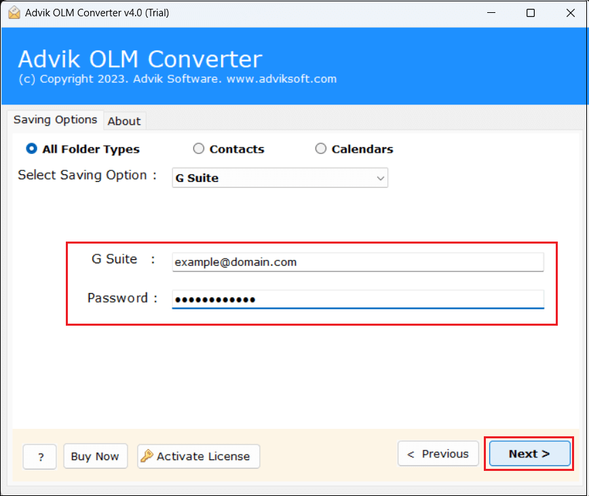Open help using the question mark button
This screenshot has width=589, height=496.
coord(39,457)
